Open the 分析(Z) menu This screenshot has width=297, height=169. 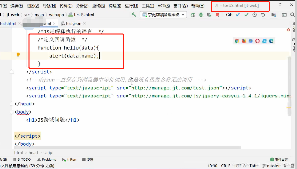(x=82, y=6)
